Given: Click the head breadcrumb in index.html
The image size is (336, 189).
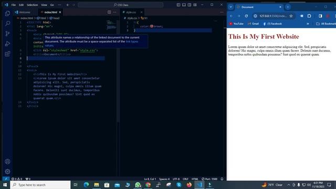Looking at the screenshot, I should (x=55, y=18).
